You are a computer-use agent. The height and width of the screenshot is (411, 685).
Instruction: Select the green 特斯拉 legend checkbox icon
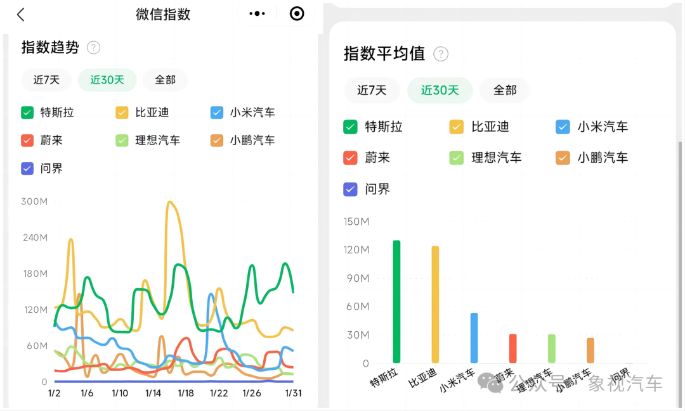coord(26,112)
